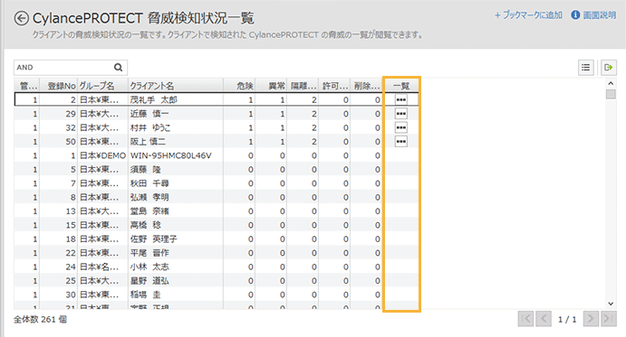The image size is (626, 337).
Task: Go to next page button
Action: (x=591, y=319)
